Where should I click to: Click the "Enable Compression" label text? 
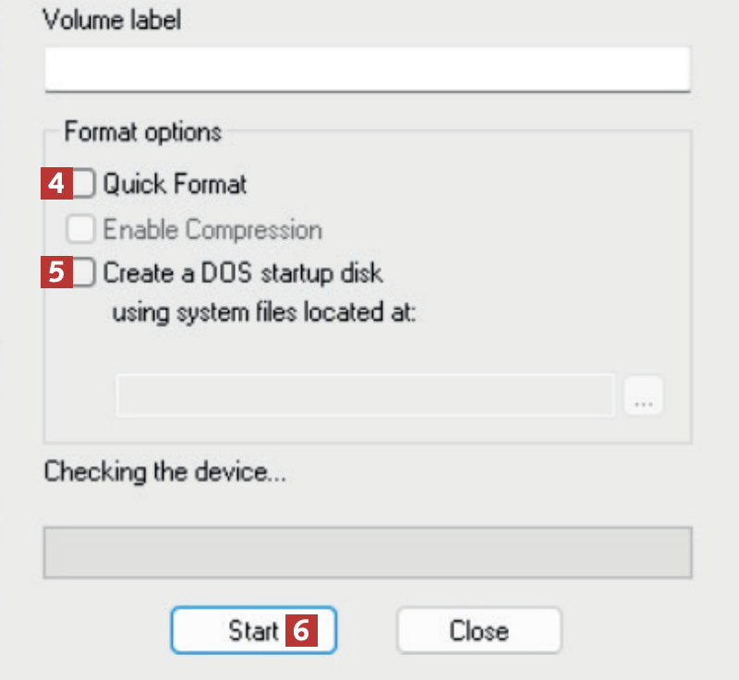tap(212, 228)
